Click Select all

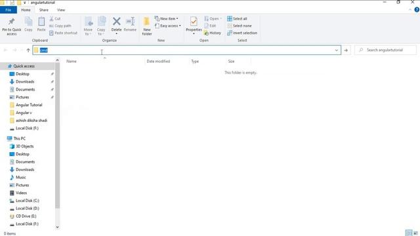tap(237, 19)
